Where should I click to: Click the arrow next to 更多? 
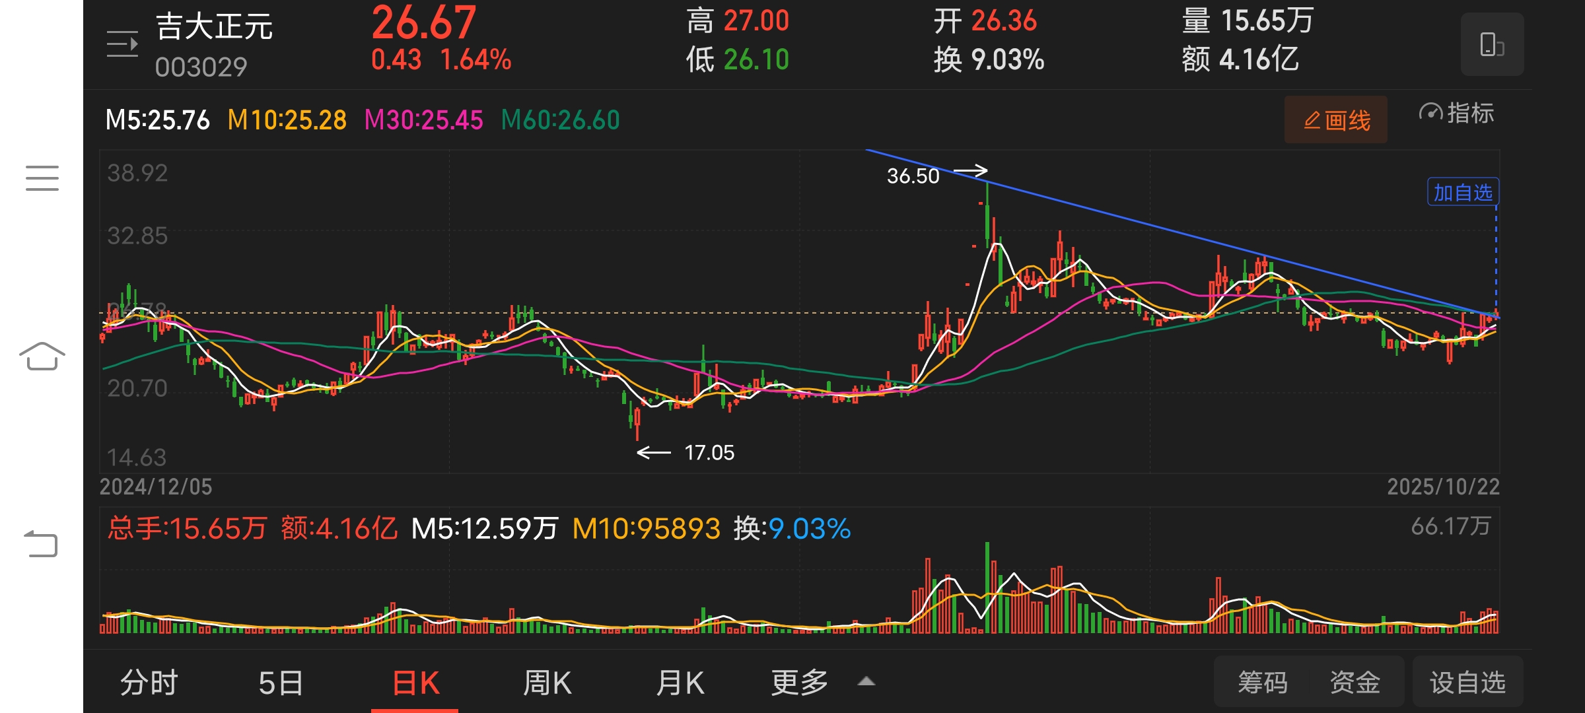[866, 681]
